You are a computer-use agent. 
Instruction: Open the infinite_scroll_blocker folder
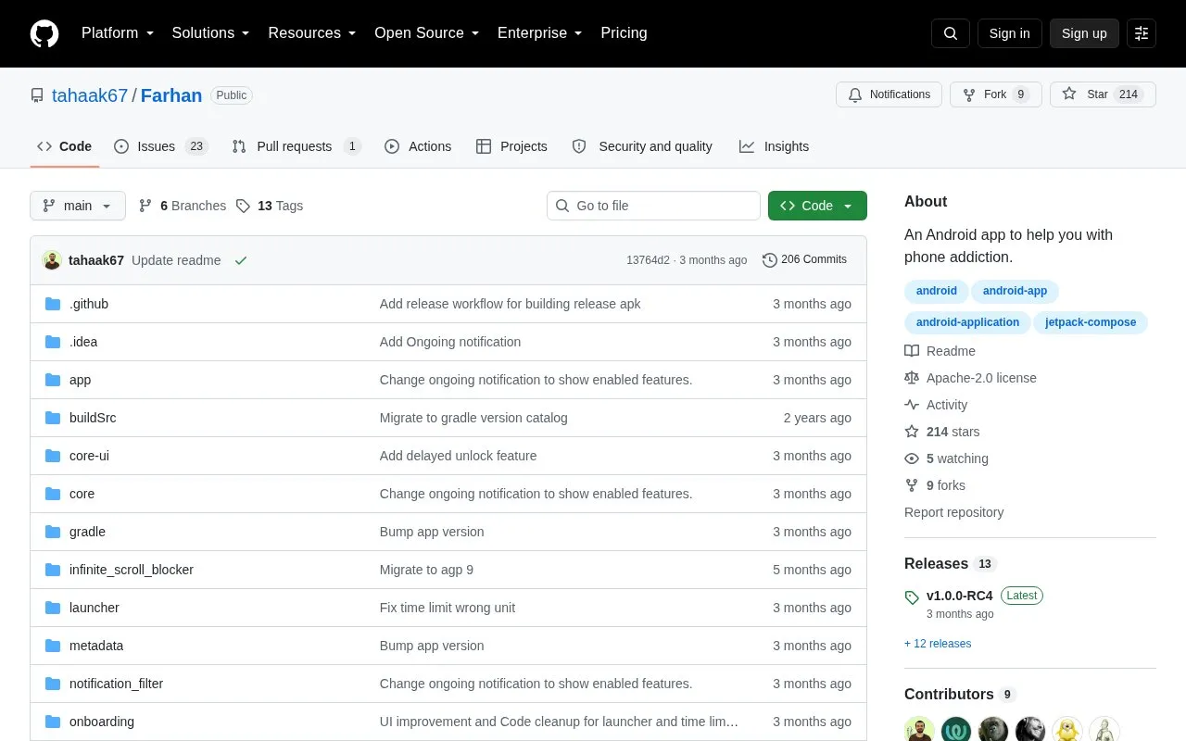pyautogui.click(x=132, y=570)
